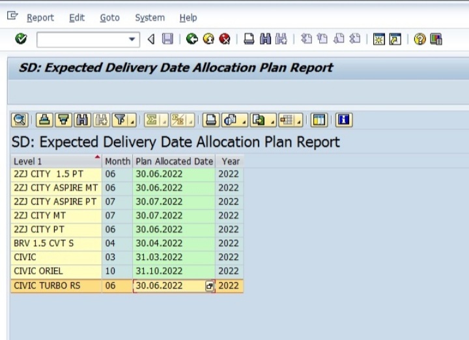Open the command field dropdown arrow
469x340 pixels.
(132, 39)
